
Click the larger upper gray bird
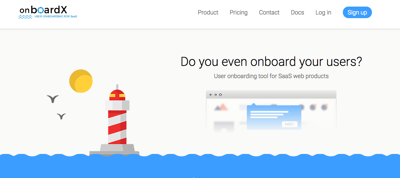pyautogui.click(x=53, y=99)
